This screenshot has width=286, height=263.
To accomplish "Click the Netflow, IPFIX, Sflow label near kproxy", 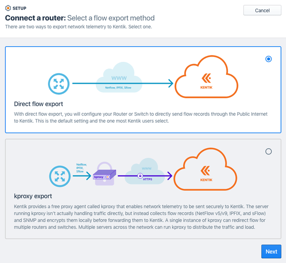I will click(81, 167).
